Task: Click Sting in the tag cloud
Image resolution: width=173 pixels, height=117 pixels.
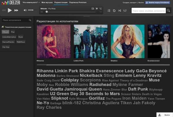Action: point(109,76)
